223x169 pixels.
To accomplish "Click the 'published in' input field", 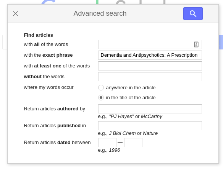I will tap(150, 126).
